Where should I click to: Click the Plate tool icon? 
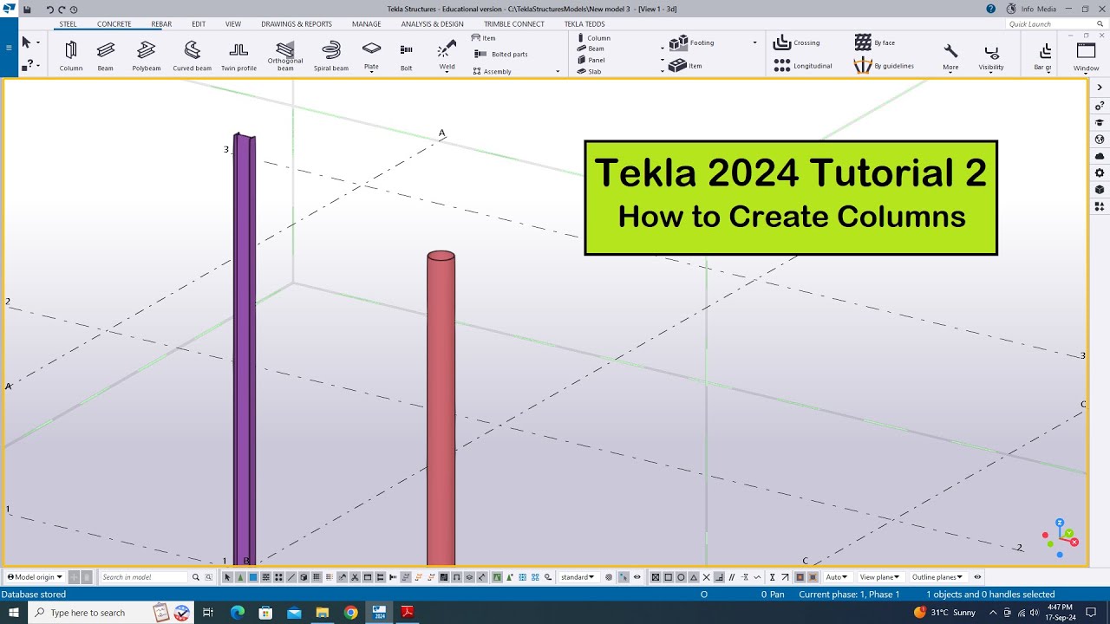coord(371,49)
